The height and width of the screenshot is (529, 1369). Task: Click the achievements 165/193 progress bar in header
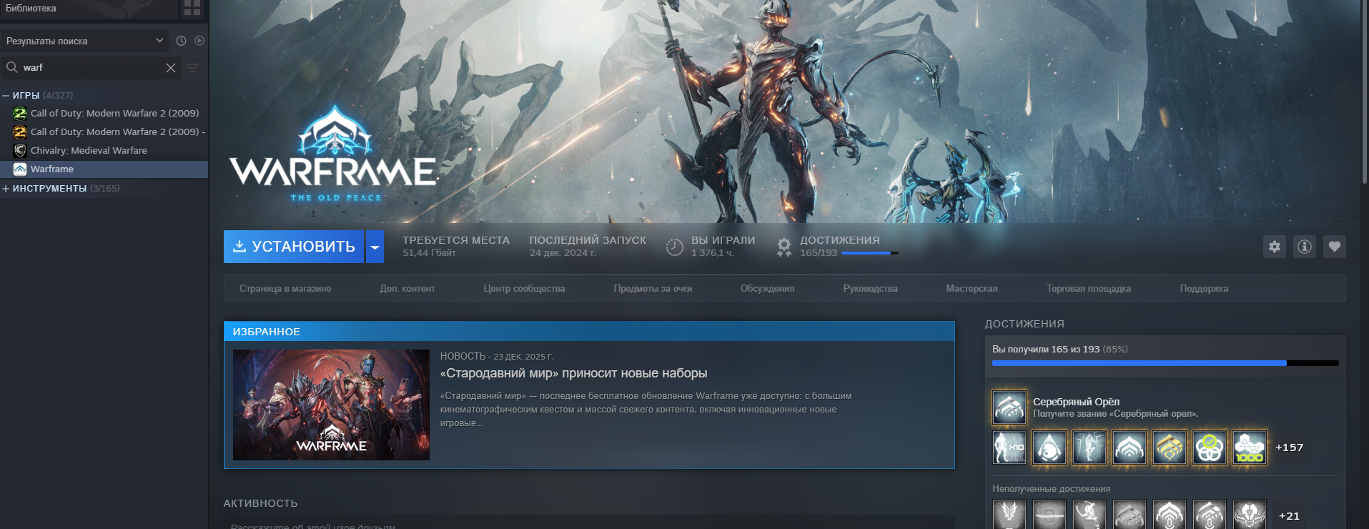[870, 253]
